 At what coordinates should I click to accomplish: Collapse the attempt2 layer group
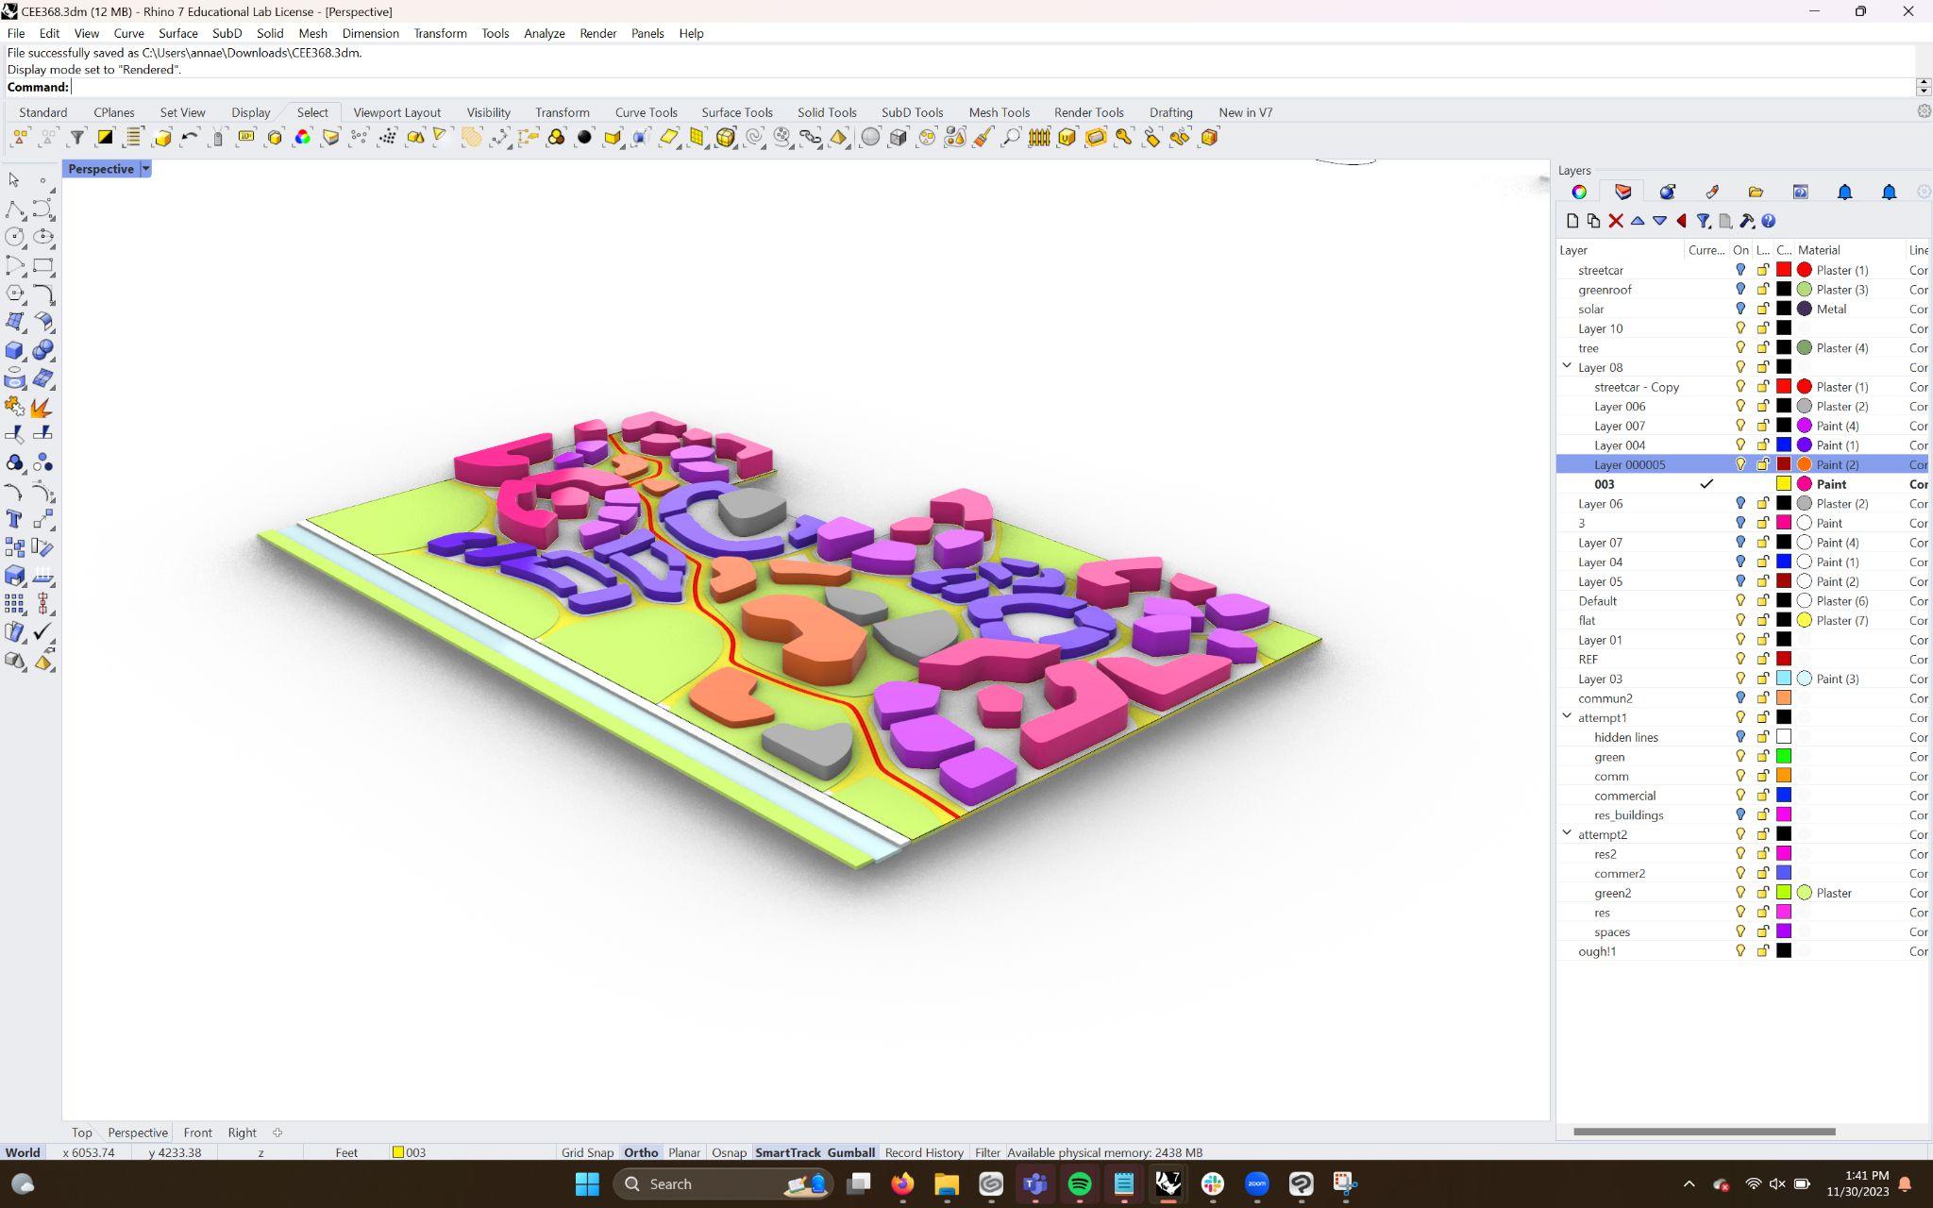click(1567, 833)
